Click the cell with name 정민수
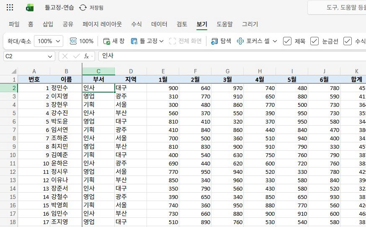The image size is (366, 227). pyautogui.click(x=66, y=88)
